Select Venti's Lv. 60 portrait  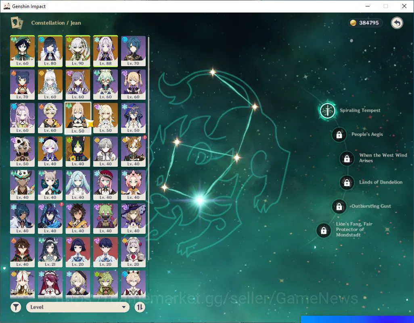coord(23,51)
